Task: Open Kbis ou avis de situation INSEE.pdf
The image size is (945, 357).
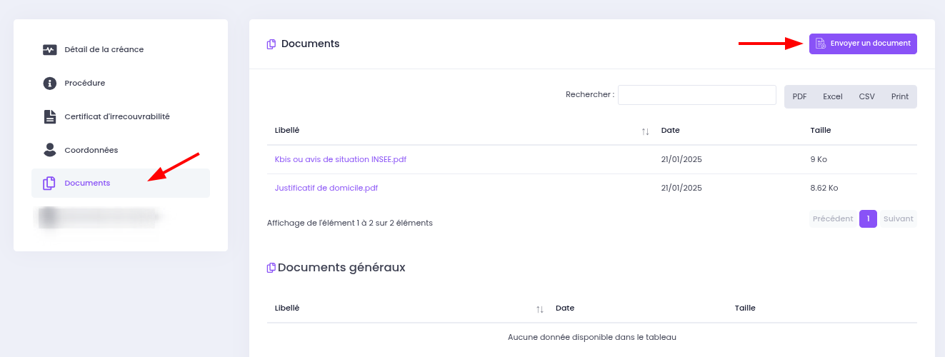Action: click(341, 159)
